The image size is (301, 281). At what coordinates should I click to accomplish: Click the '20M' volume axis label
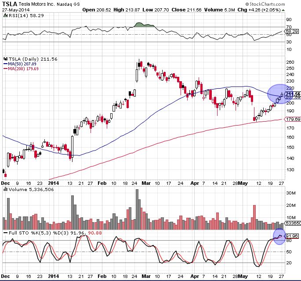pos(291,205)
